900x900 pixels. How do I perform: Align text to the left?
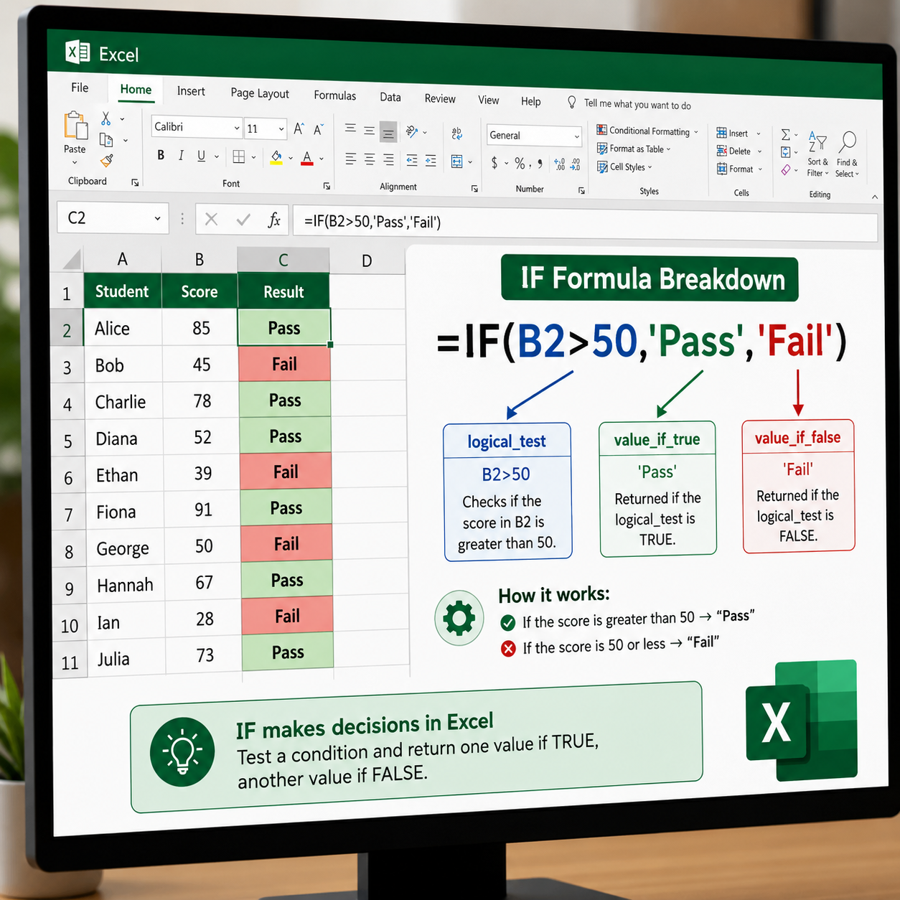(350, 159)
